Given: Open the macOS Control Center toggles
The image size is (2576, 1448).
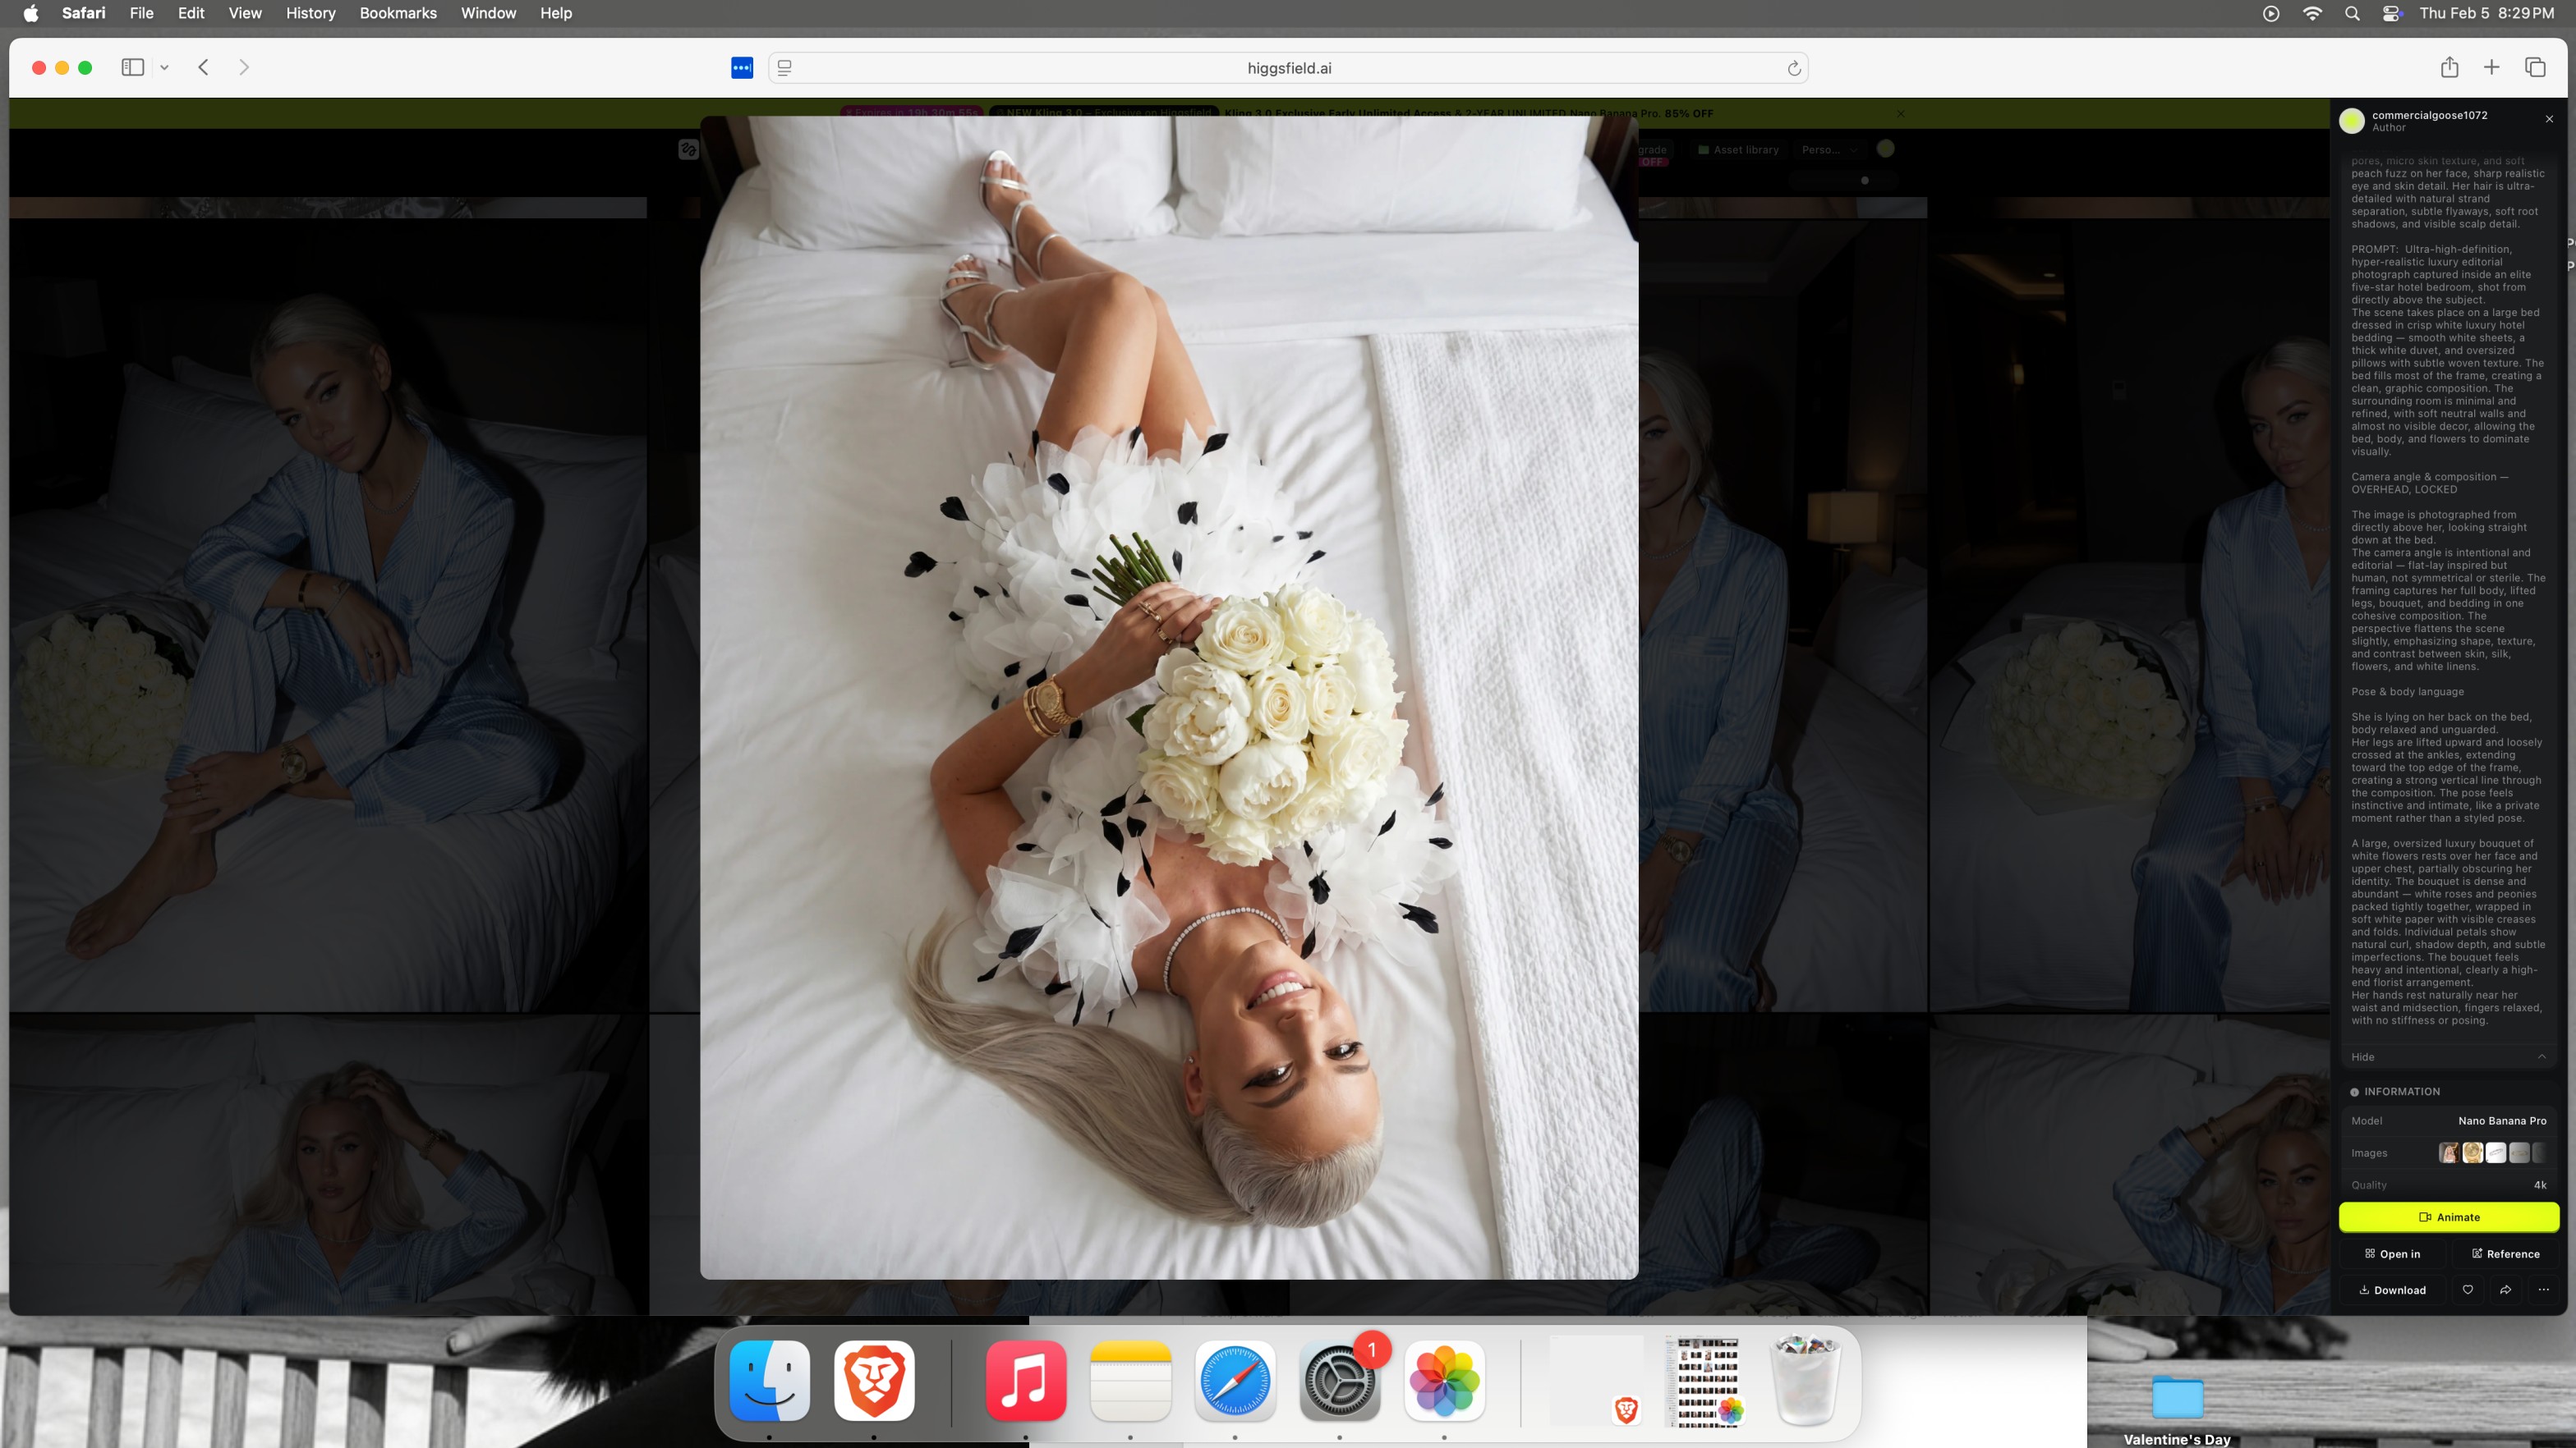Looking at the screenshot, I should click(x=2392, y=13).
